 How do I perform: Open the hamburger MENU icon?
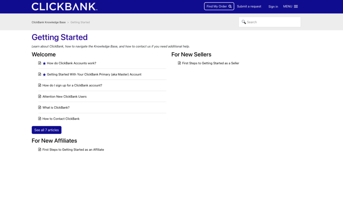296,7
